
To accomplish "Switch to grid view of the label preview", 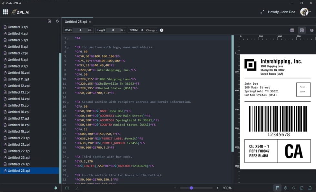I will pyautogui.click(x=292, y=30).
